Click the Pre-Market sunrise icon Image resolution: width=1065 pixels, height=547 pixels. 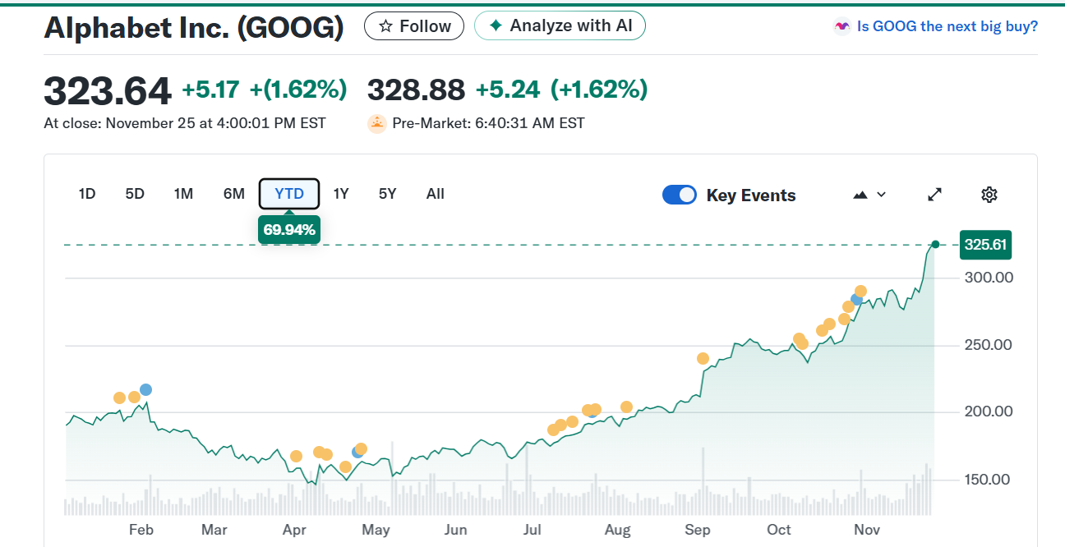377,123
